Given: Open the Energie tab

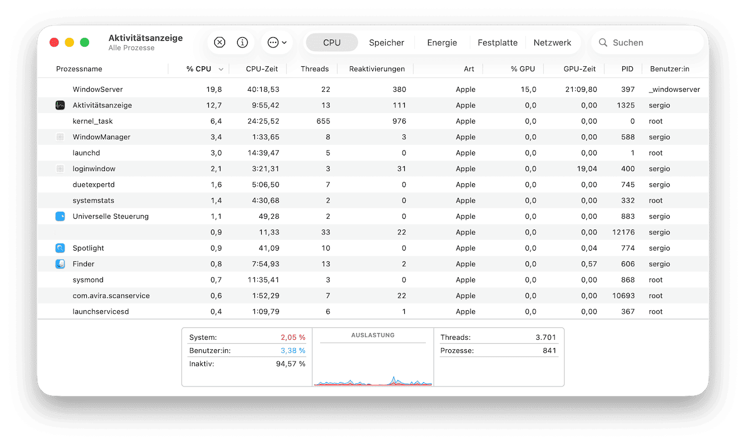Looking at the screenshot, I should pos(442,42).
